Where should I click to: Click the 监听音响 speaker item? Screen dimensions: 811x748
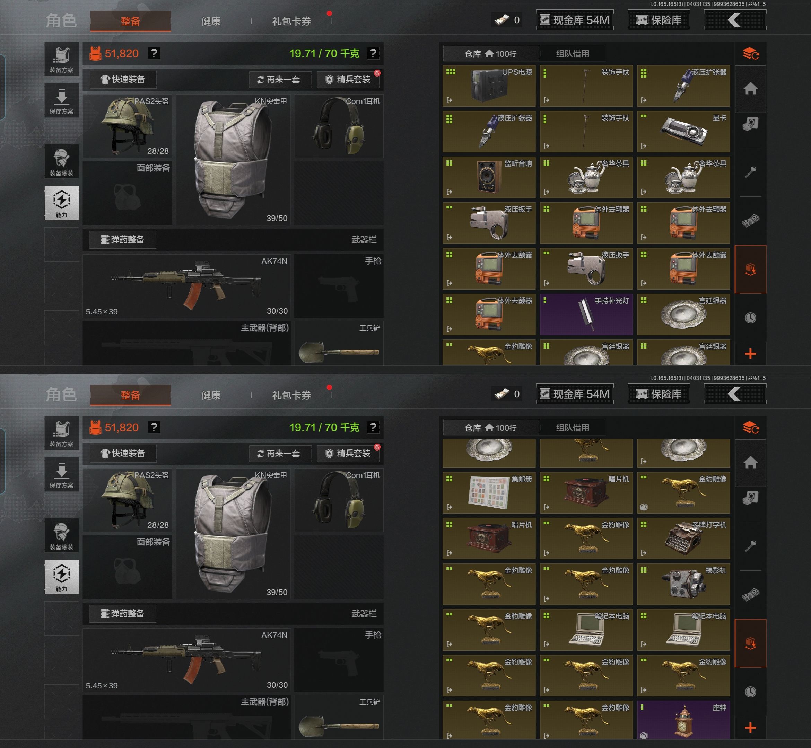tap(489, 177)
